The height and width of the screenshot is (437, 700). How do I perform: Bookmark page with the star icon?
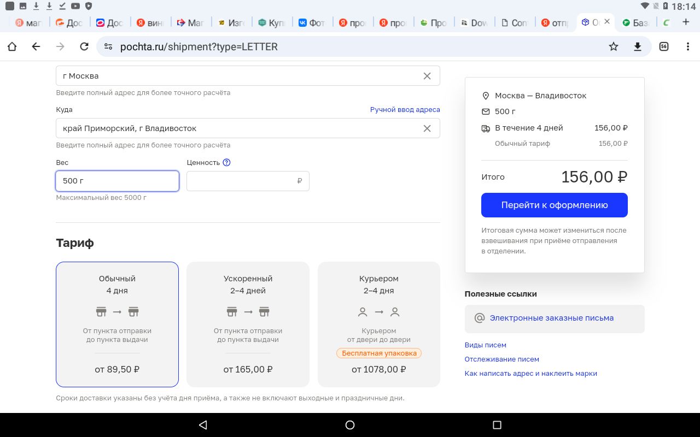(x=614, y=46)
